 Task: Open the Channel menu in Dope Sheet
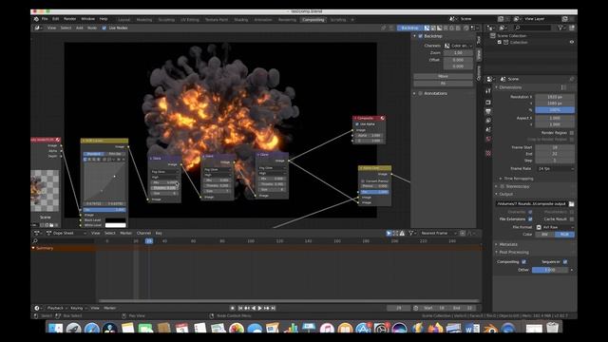pos(143,233)
